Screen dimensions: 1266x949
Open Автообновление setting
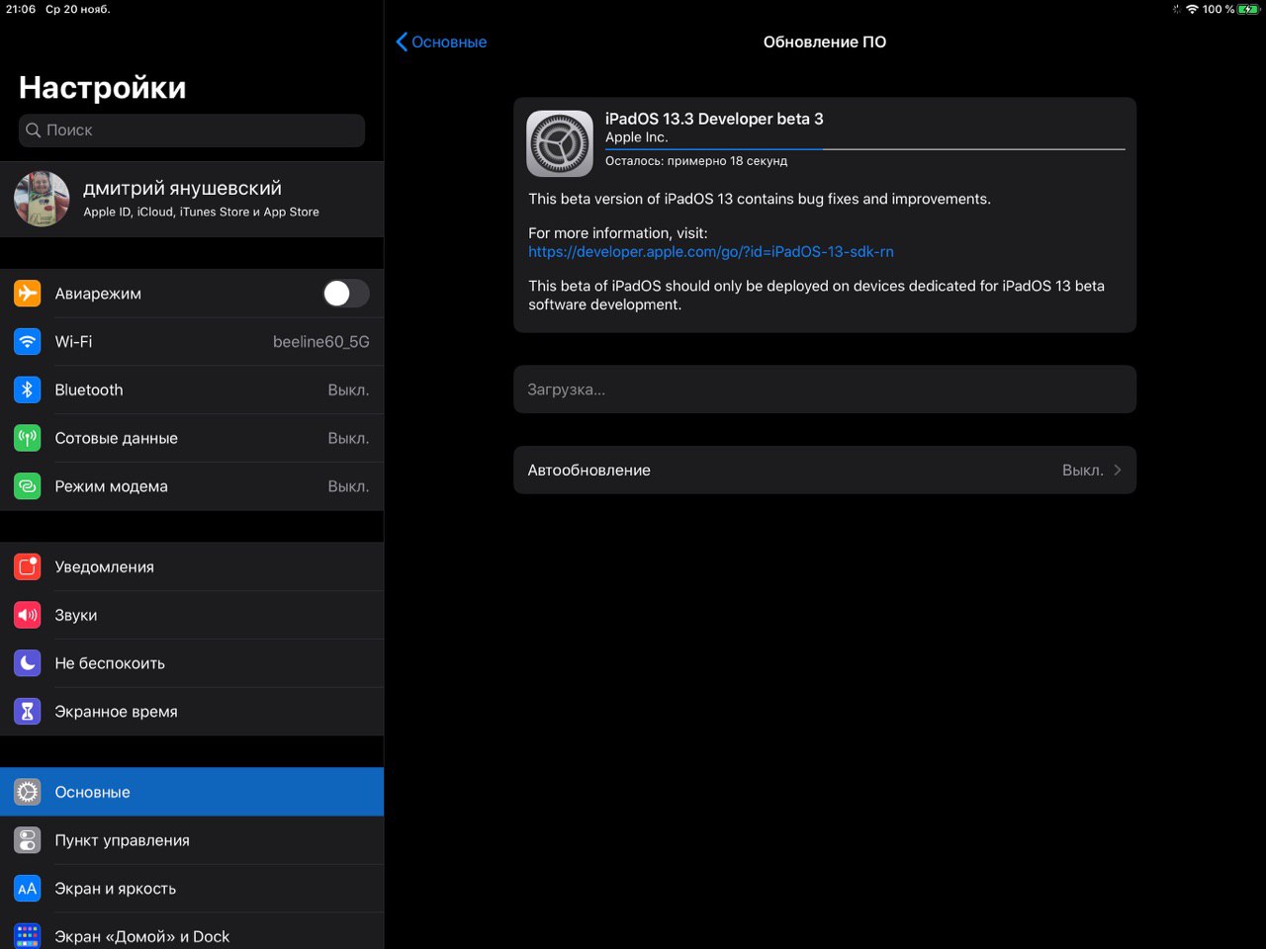point(825,471)
